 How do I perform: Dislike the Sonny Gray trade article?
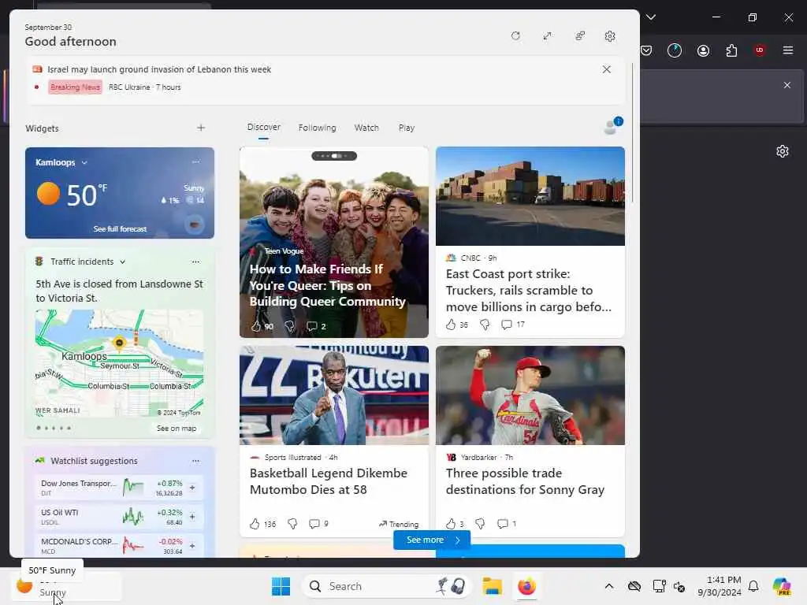click(480, 524)
